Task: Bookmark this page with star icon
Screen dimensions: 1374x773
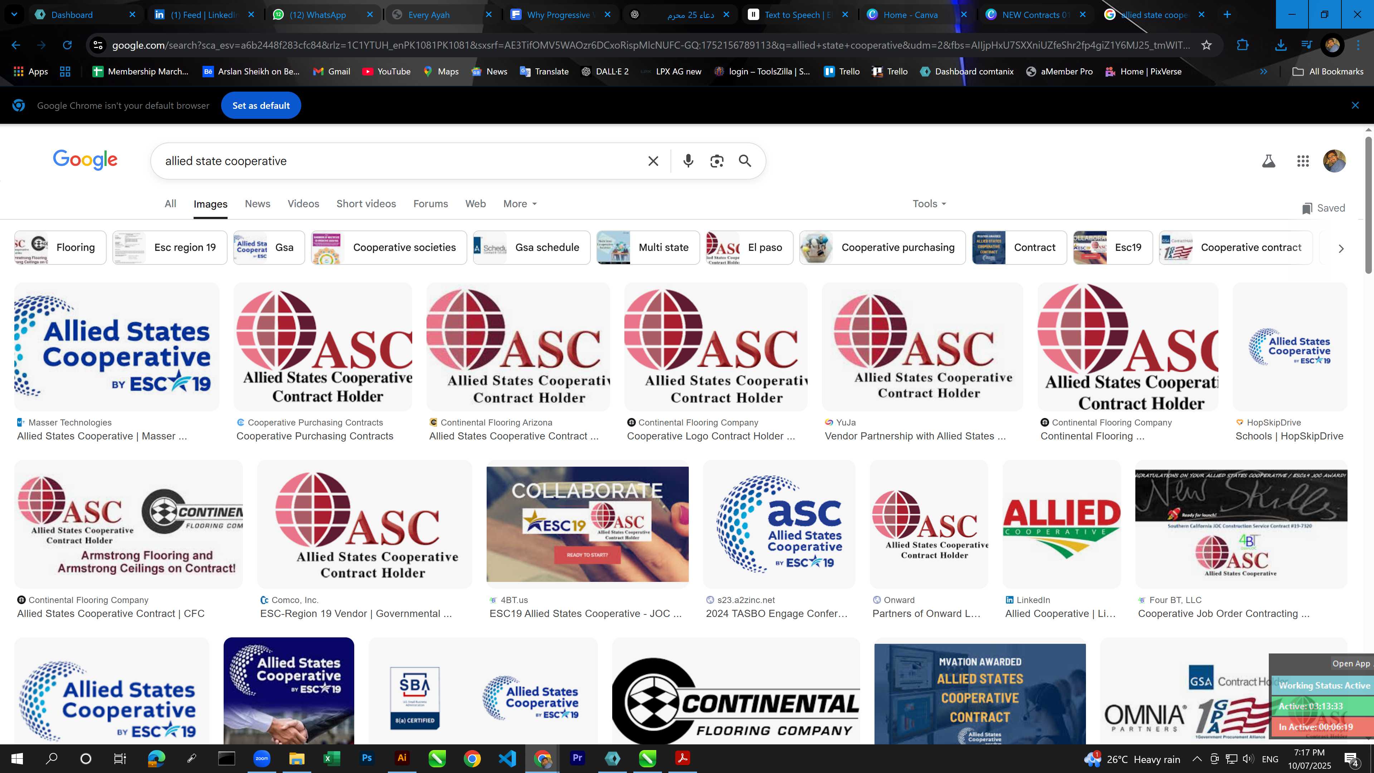Action: click(1207, 45)
